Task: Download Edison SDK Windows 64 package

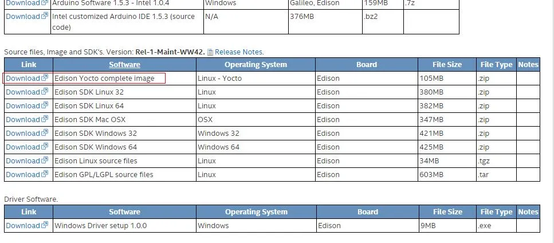Action: click(23, 147)
